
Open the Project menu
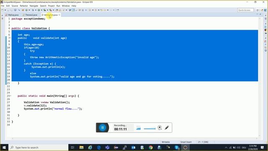(51, 6)
